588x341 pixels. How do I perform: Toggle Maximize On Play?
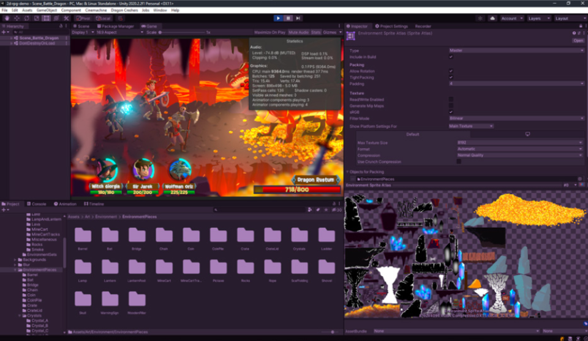pos(269,32)
